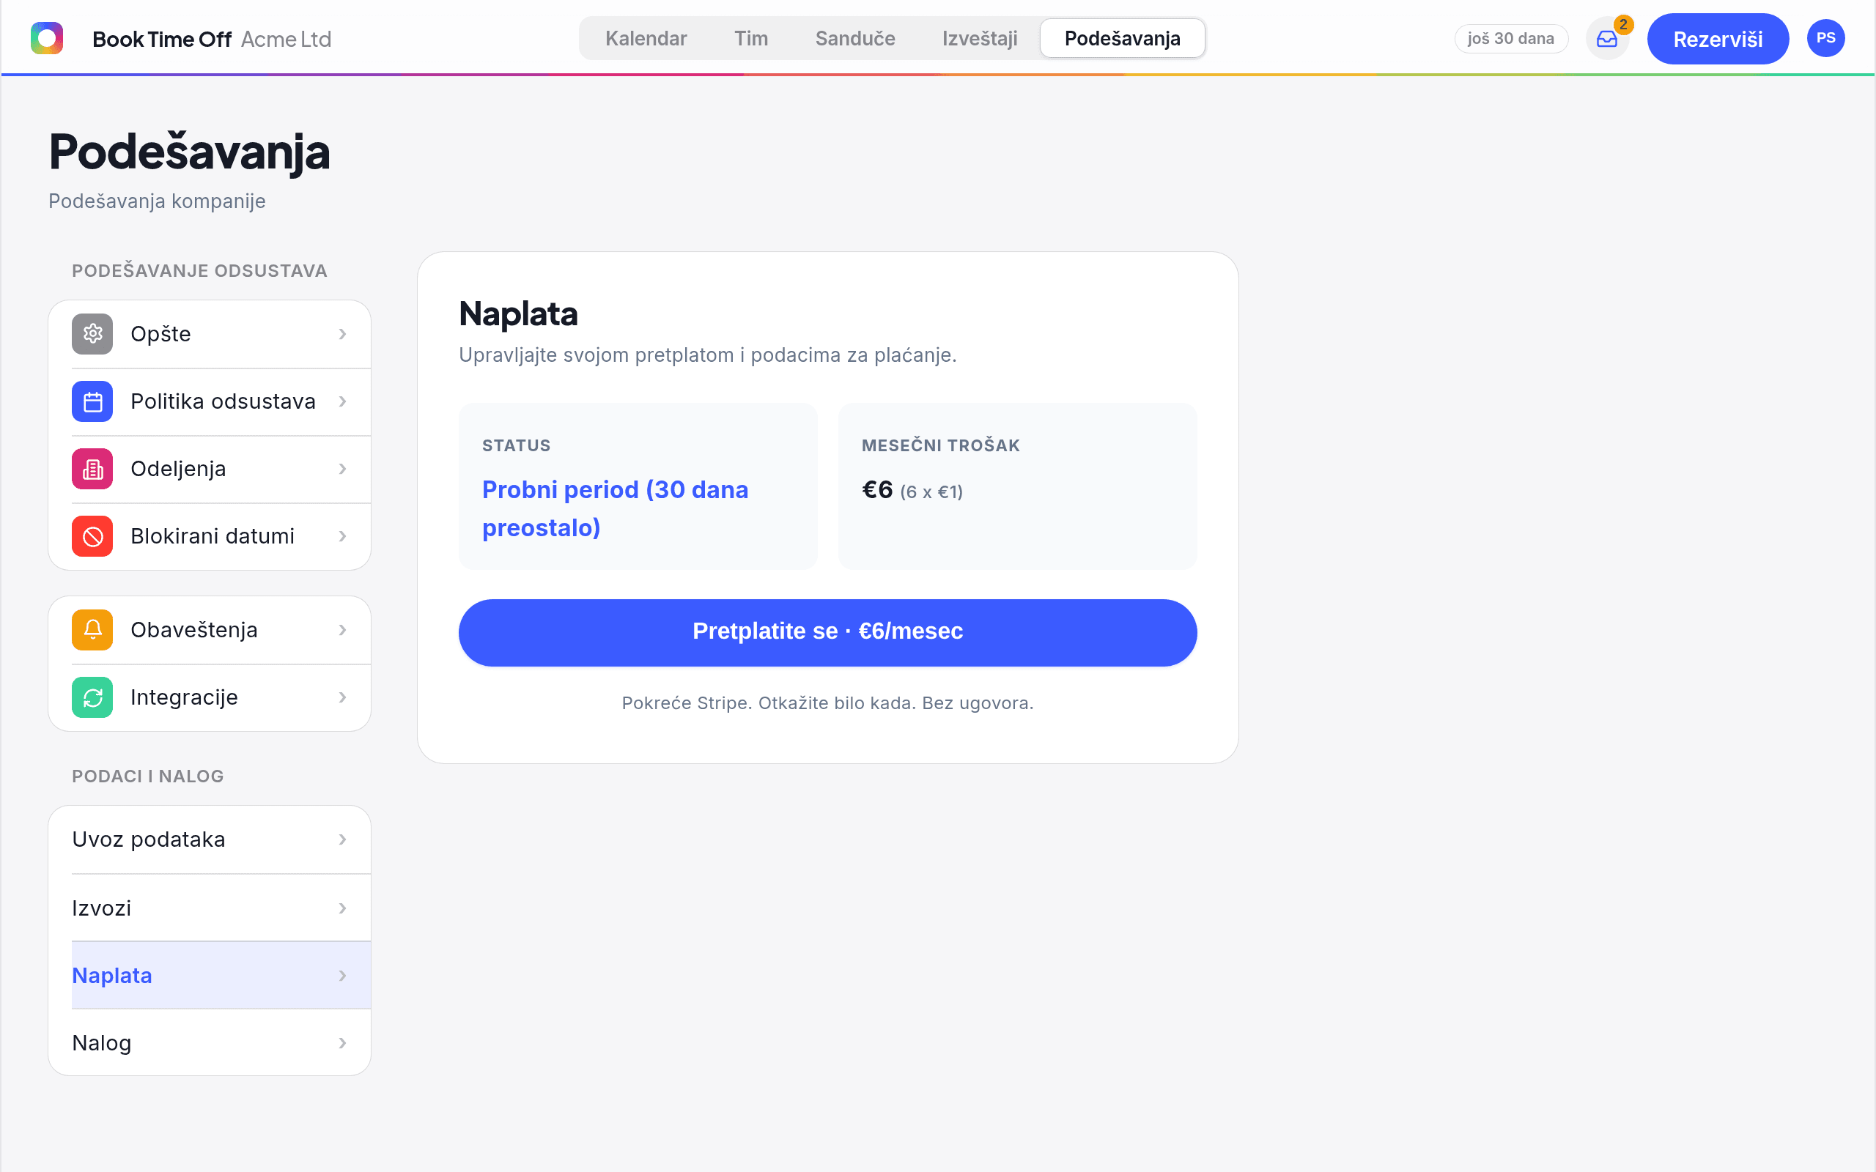Switch to the Kalendar tab

[646, 39]
